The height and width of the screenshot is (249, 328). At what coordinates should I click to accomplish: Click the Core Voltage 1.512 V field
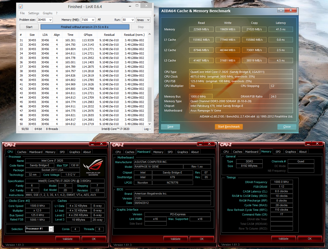[71, 175]
